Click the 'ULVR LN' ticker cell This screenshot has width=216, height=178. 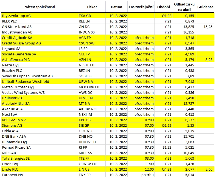[x=92, y=98]
